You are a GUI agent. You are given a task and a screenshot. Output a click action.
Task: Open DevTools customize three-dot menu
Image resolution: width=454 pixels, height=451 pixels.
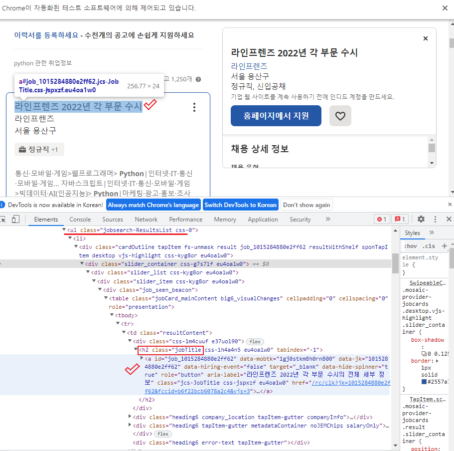(x=435, y=219)
